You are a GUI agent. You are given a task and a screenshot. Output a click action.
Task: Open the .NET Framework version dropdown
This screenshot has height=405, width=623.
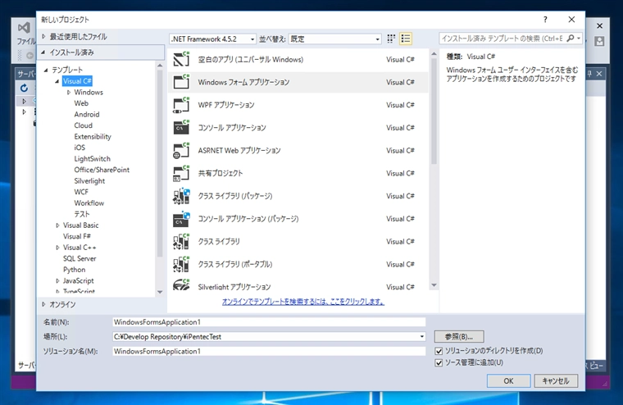[x=213, y=39]
